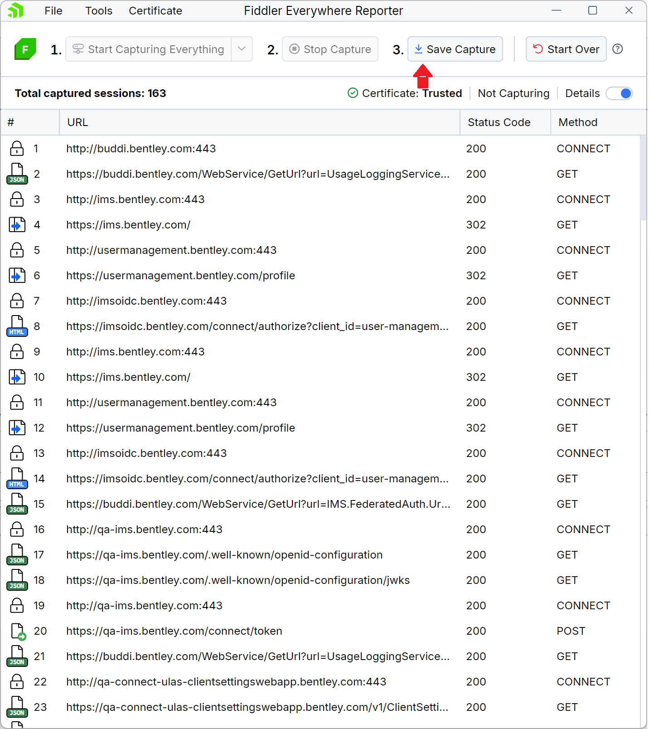The image size is (649, 729).
Task: Click the lock icon on row 16
Action: tap(17, 529)
